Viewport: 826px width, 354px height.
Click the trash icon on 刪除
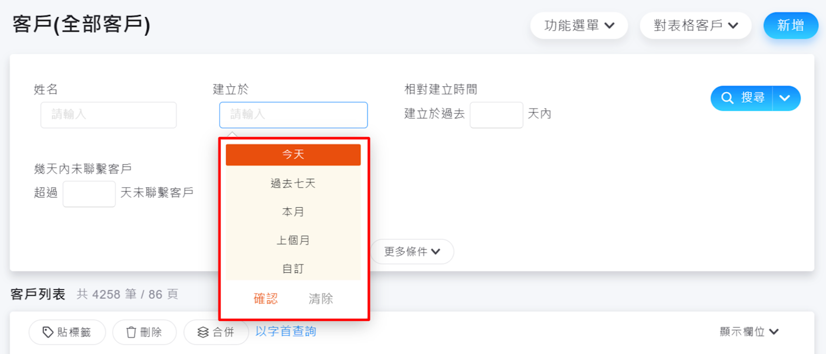coord(131,332)
